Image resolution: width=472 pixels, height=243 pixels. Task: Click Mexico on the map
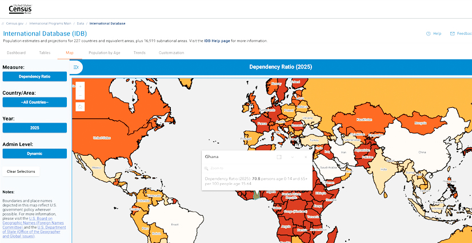(97, 168)
